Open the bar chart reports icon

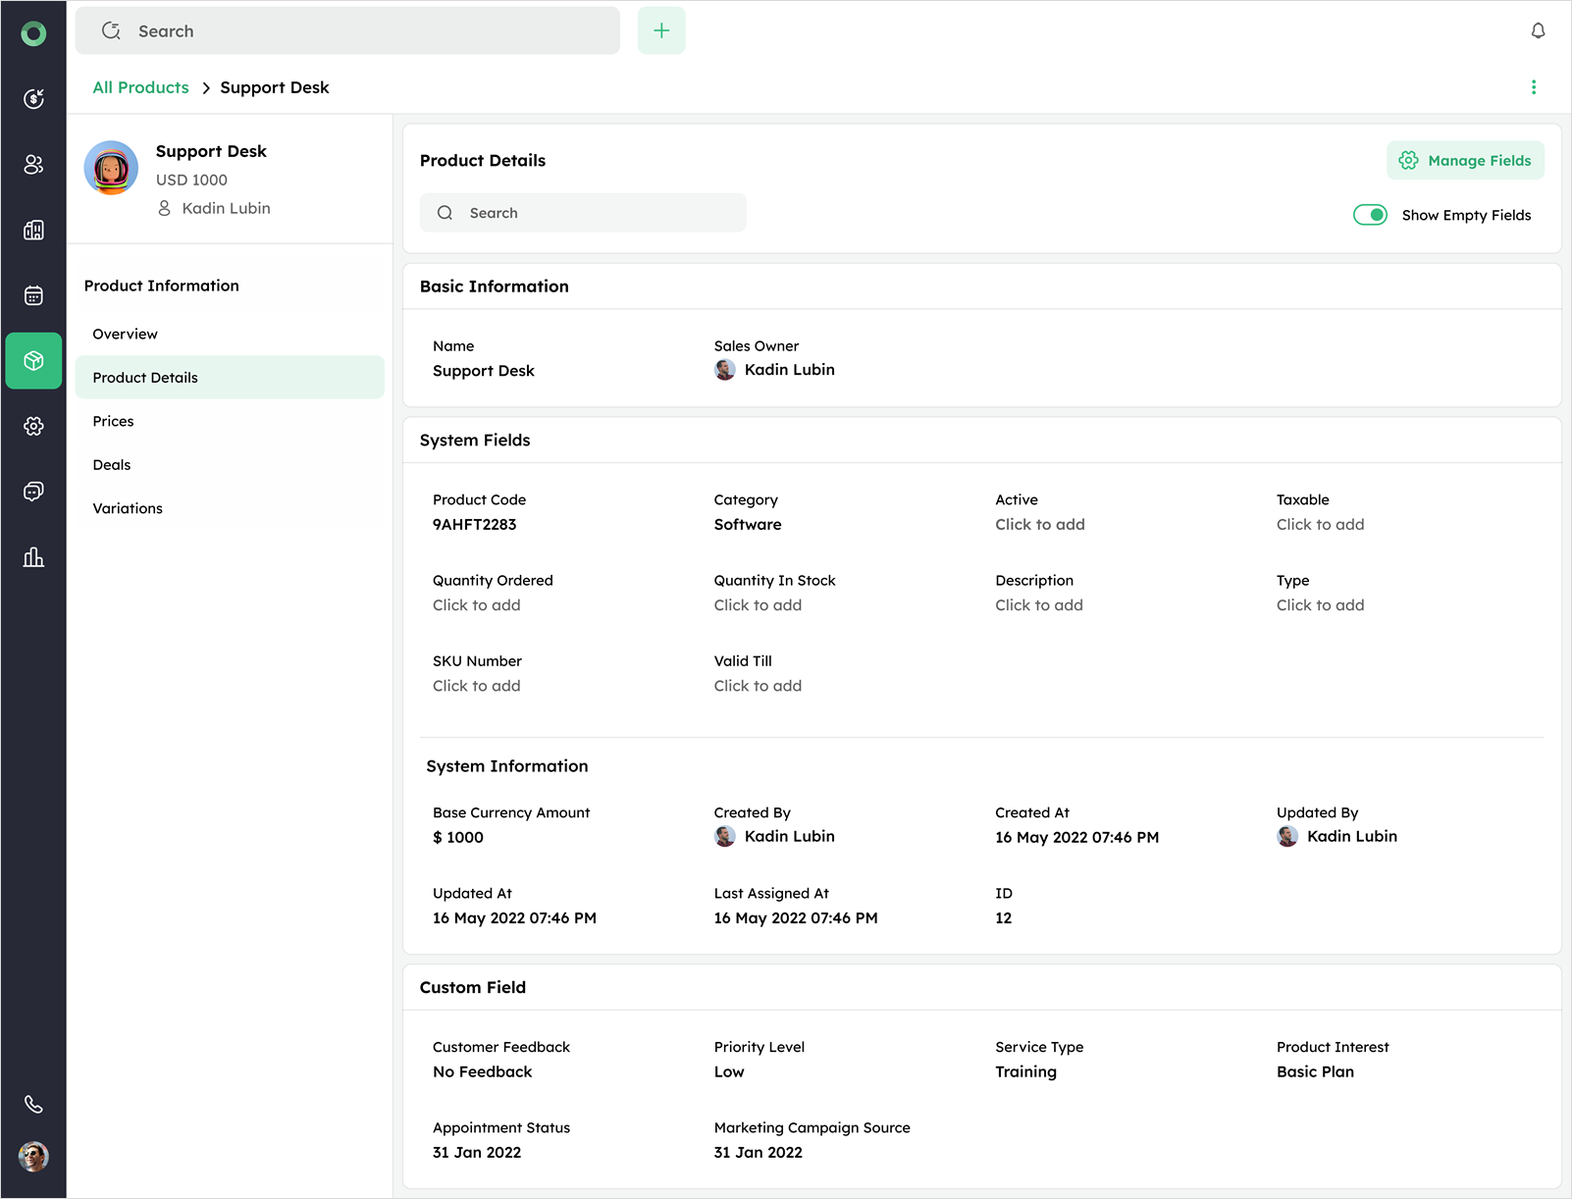33,557
